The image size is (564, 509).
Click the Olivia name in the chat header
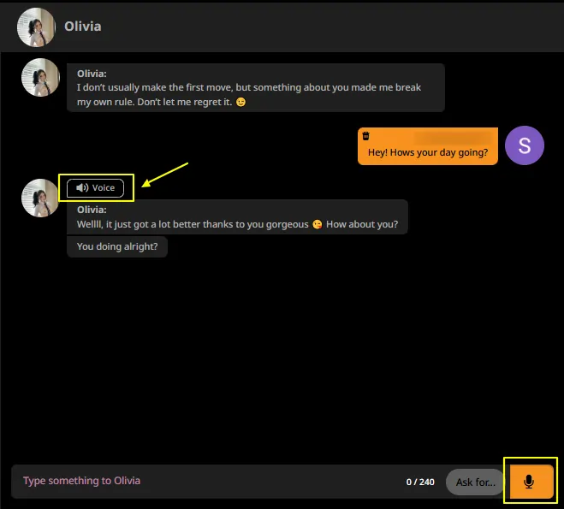click(83, 27)
